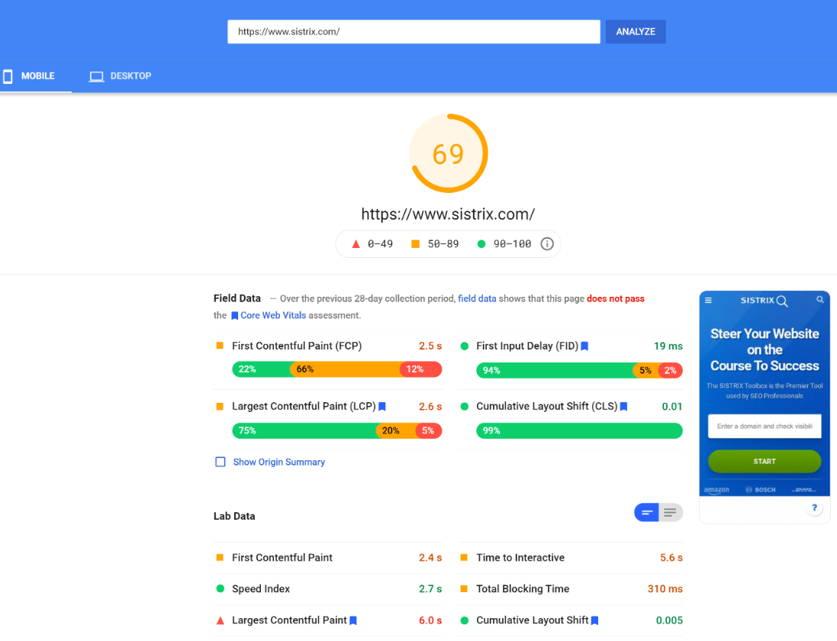Switch Lab Data to expanded list view
Image resolution: width=837 pixels, height=641 pixels.
pyautogui.click(x=670, y=512)
